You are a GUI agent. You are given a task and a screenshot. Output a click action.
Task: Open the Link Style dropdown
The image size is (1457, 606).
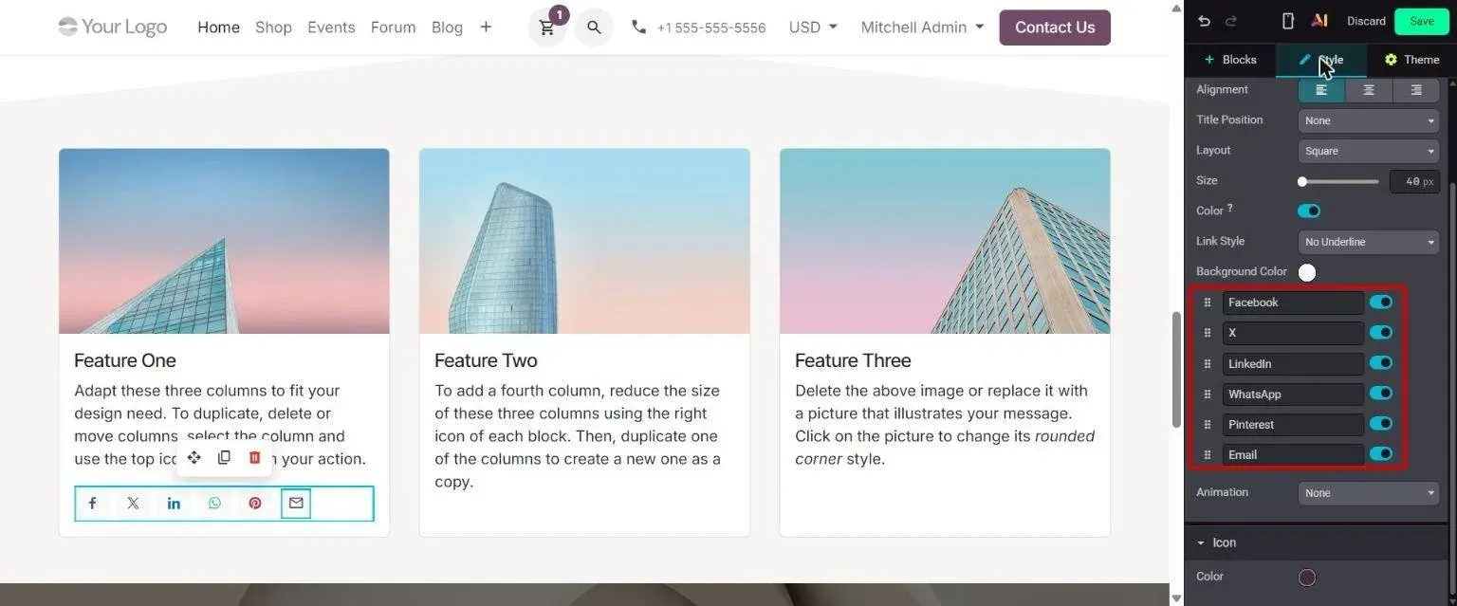[x=1369, y=242]
